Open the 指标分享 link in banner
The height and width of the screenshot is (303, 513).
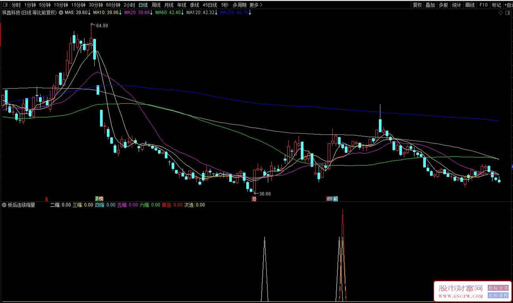tap(498, 288)
